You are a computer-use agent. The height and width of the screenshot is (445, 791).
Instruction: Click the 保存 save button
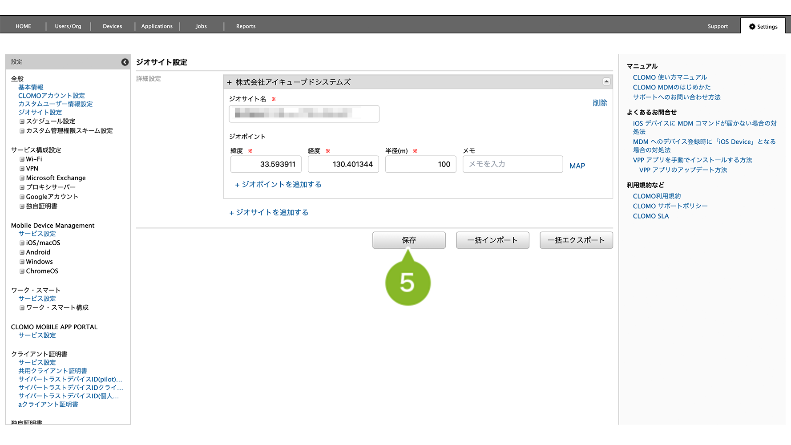pyautogui.click(x=409, y=240)
